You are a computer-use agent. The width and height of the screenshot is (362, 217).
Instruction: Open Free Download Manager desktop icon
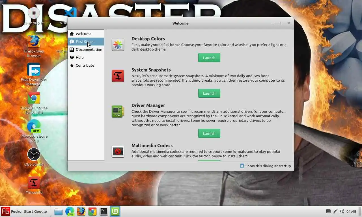click(x=34, y=74)
